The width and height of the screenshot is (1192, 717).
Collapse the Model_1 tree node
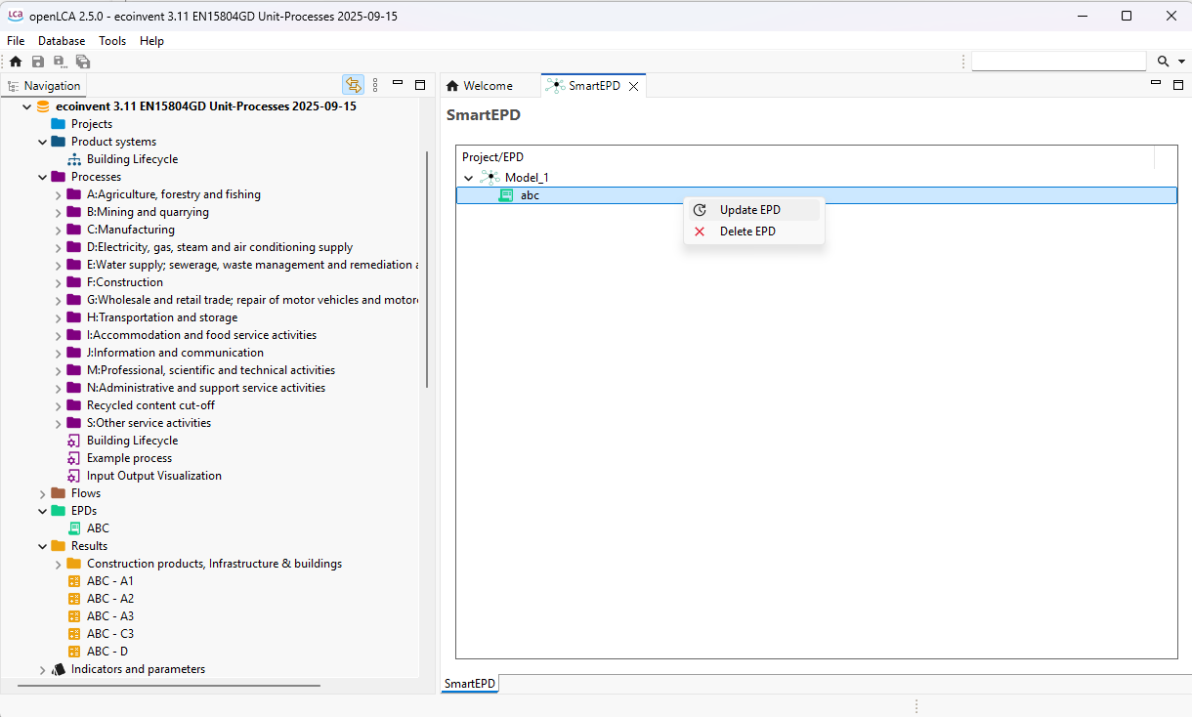click(469, 178)
